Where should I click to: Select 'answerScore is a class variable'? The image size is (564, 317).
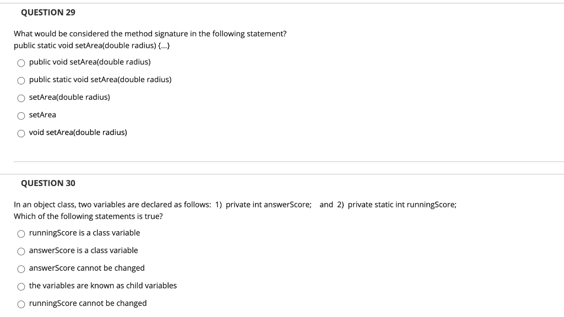[21, 251]
